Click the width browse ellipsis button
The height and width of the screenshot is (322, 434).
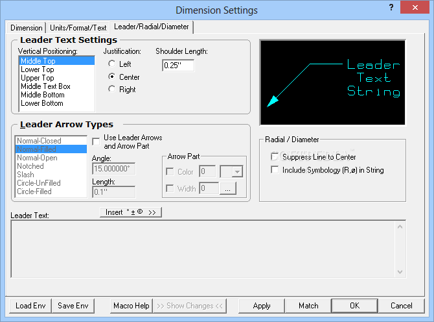(x=228, y=189)
